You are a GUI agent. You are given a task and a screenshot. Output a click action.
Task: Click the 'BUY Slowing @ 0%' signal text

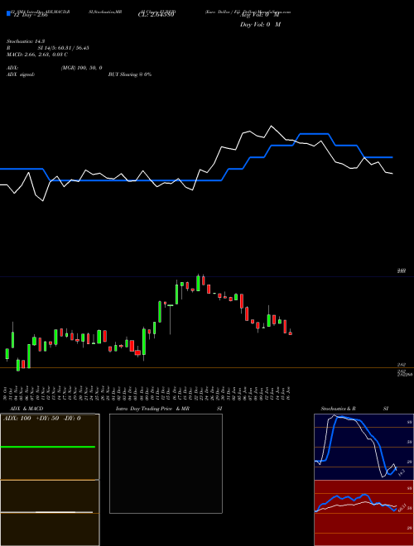pyautogui.click(x=130, y=74)
